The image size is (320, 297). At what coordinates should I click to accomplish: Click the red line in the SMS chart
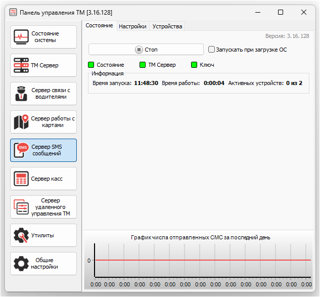coord(203,260)
